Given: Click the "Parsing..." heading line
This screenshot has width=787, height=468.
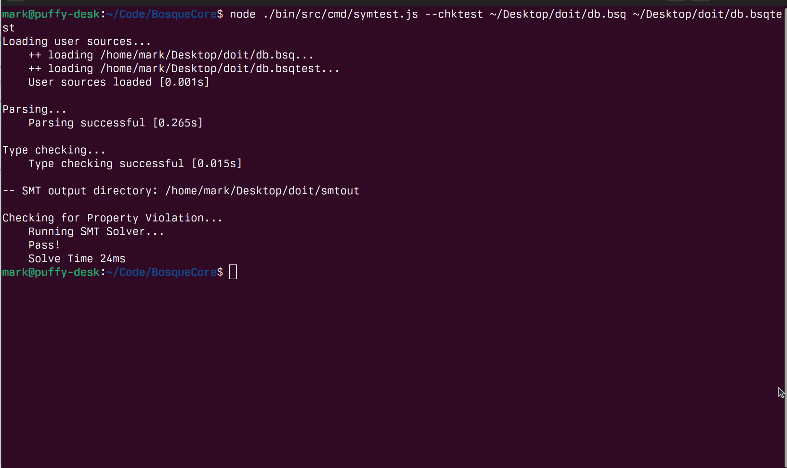Looking at the screenshot, I should coord(34,110).
